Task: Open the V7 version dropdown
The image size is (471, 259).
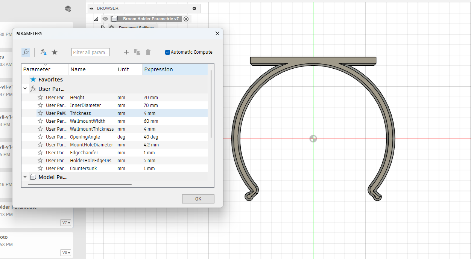Action: tap(66, 223)
